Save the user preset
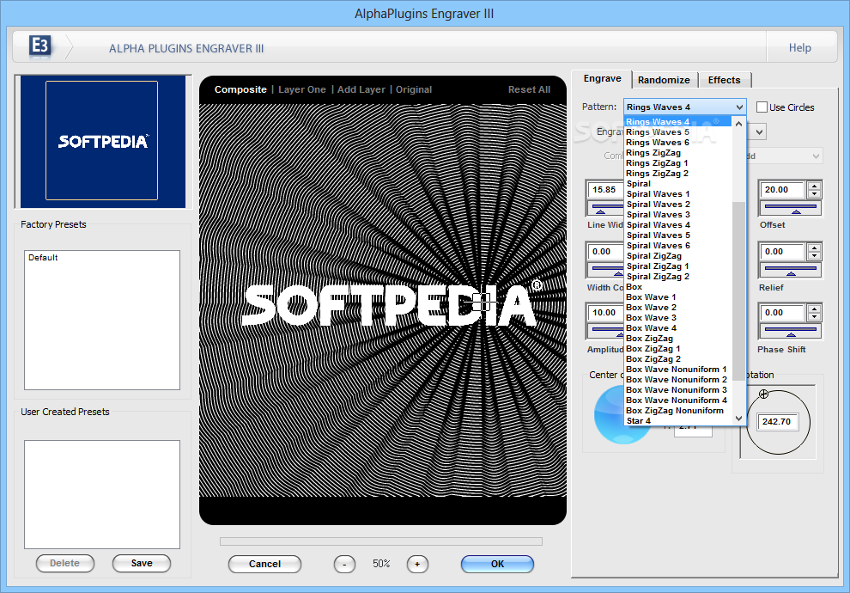 [142, 563]
